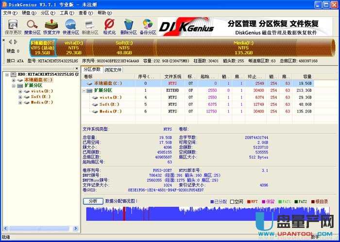Expand the vista(D:) node in tree
The image size is (340, 242).
pyautogui.click(x=20, y=91)
